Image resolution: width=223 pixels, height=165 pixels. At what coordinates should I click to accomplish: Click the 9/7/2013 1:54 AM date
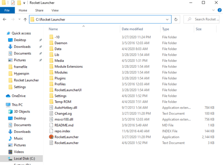tap(135, 107)
